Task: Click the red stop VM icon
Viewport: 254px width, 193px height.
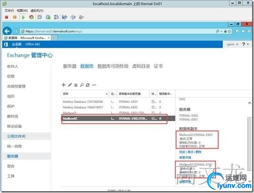Action: click(x=6, y=17)
